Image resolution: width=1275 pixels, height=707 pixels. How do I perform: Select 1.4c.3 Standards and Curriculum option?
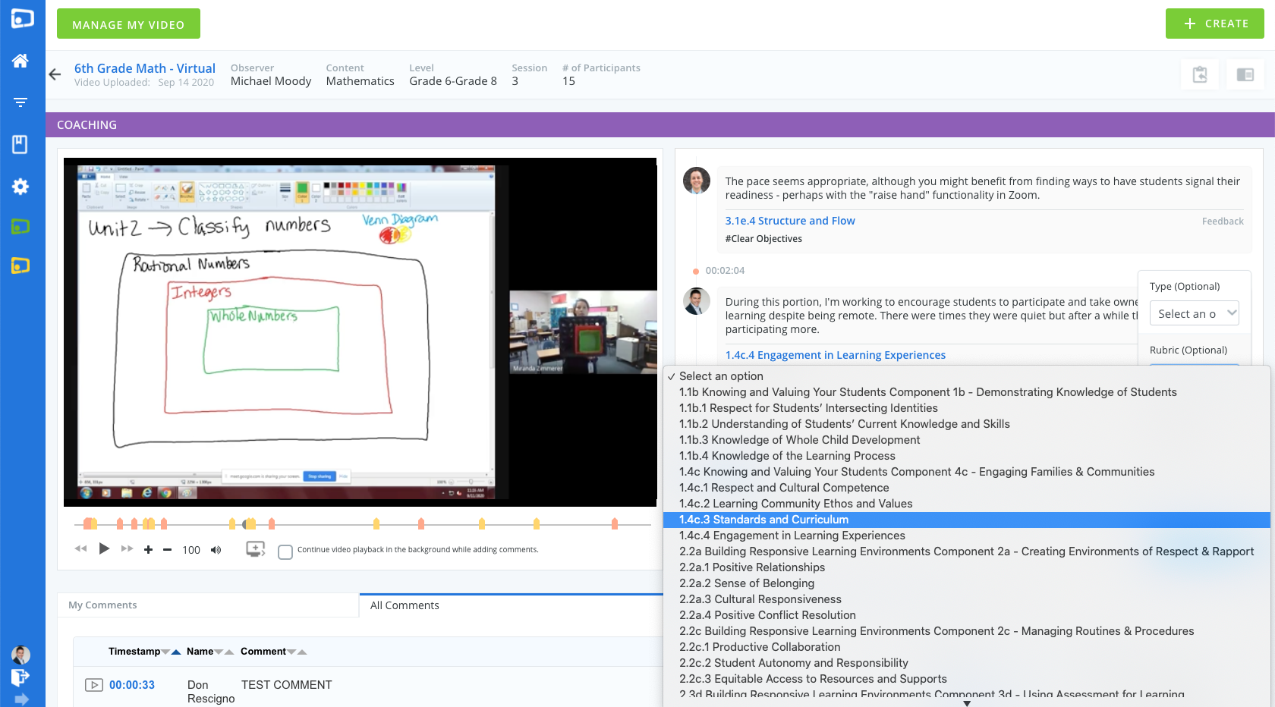[763, 520]
